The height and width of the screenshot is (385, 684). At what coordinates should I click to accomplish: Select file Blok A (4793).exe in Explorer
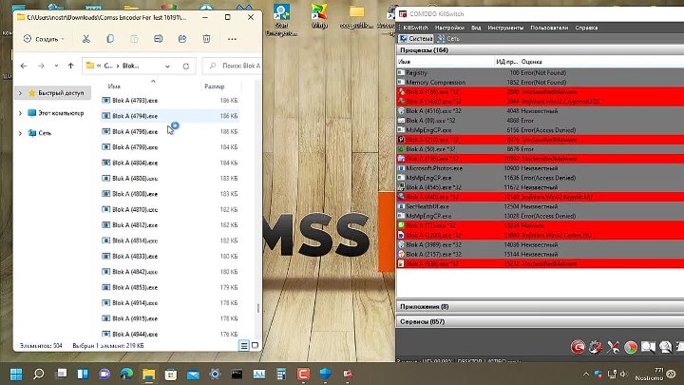point(170,101)
